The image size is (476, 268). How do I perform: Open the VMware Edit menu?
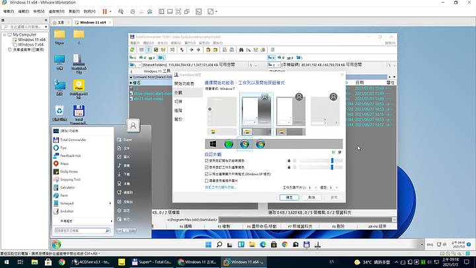coord(23,11)
